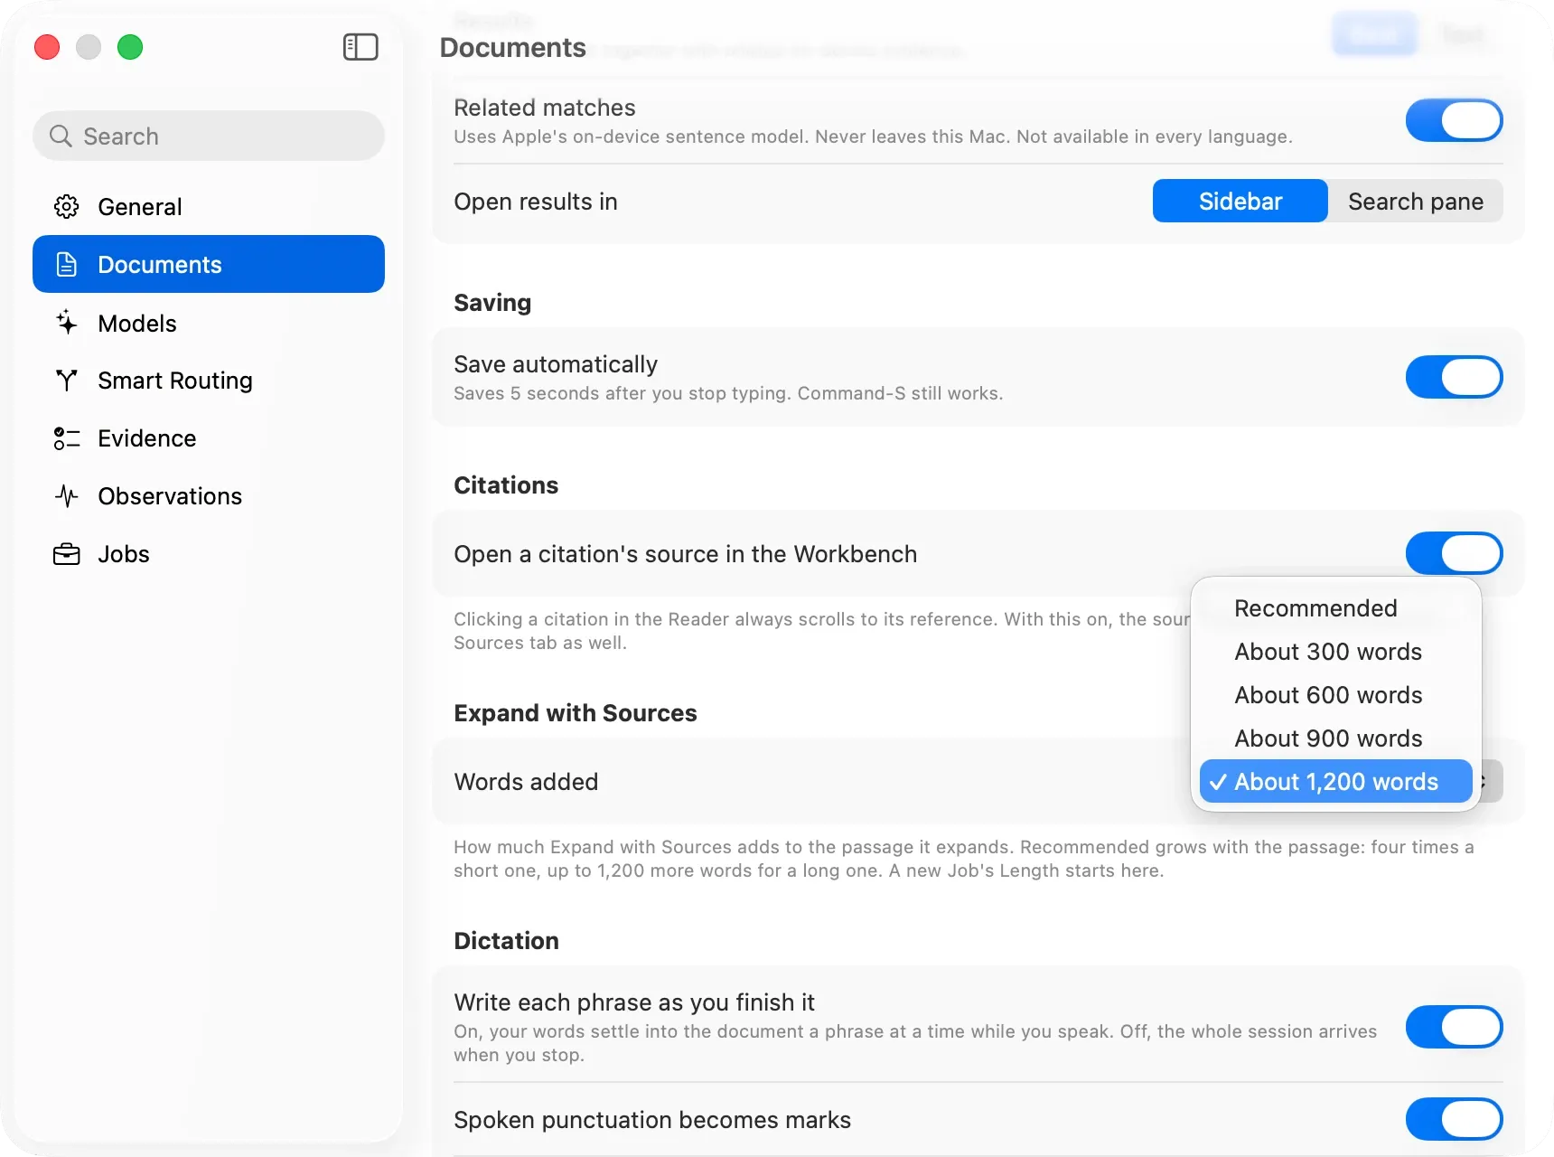This screenshot has width=1554, height=1157.
Task: Switch off Write each phrase as you finish it
Action: coord(1454,1027)
